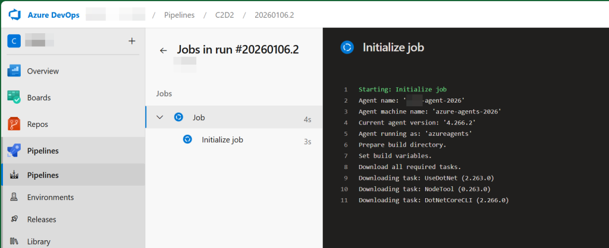Click the Library books icon

14,241
